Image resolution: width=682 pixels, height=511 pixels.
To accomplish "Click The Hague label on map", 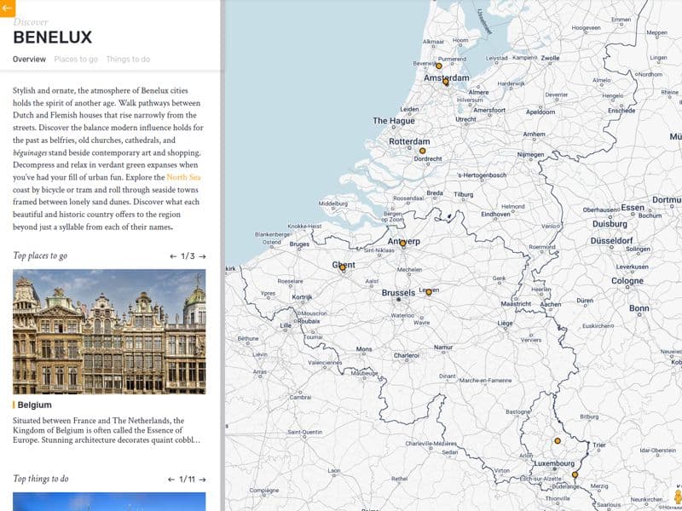I will tap(394, 121).
